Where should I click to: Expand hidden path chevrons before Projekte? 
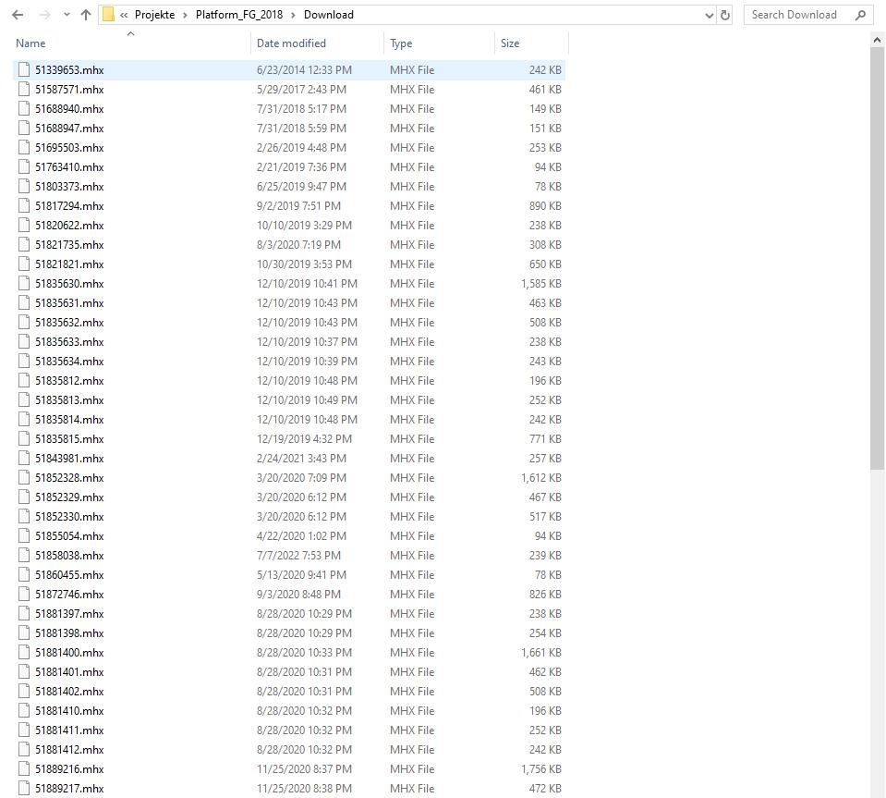tap(124, 15)
